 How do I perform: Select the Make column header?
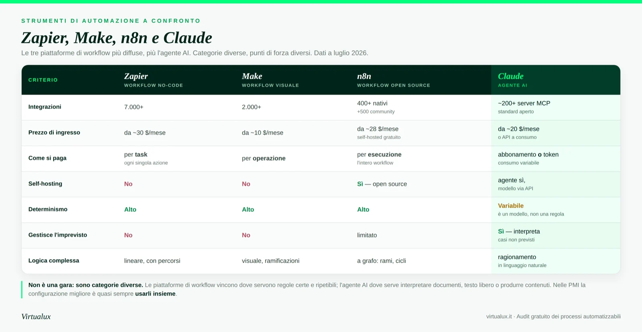tap(270, 80)
